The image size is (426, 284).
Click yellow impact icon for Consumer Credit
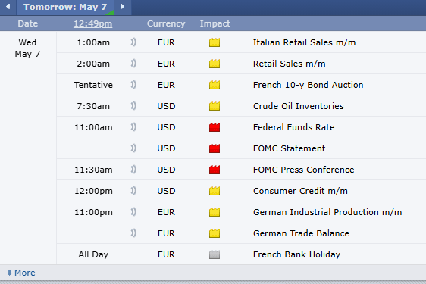pos(215,191)
